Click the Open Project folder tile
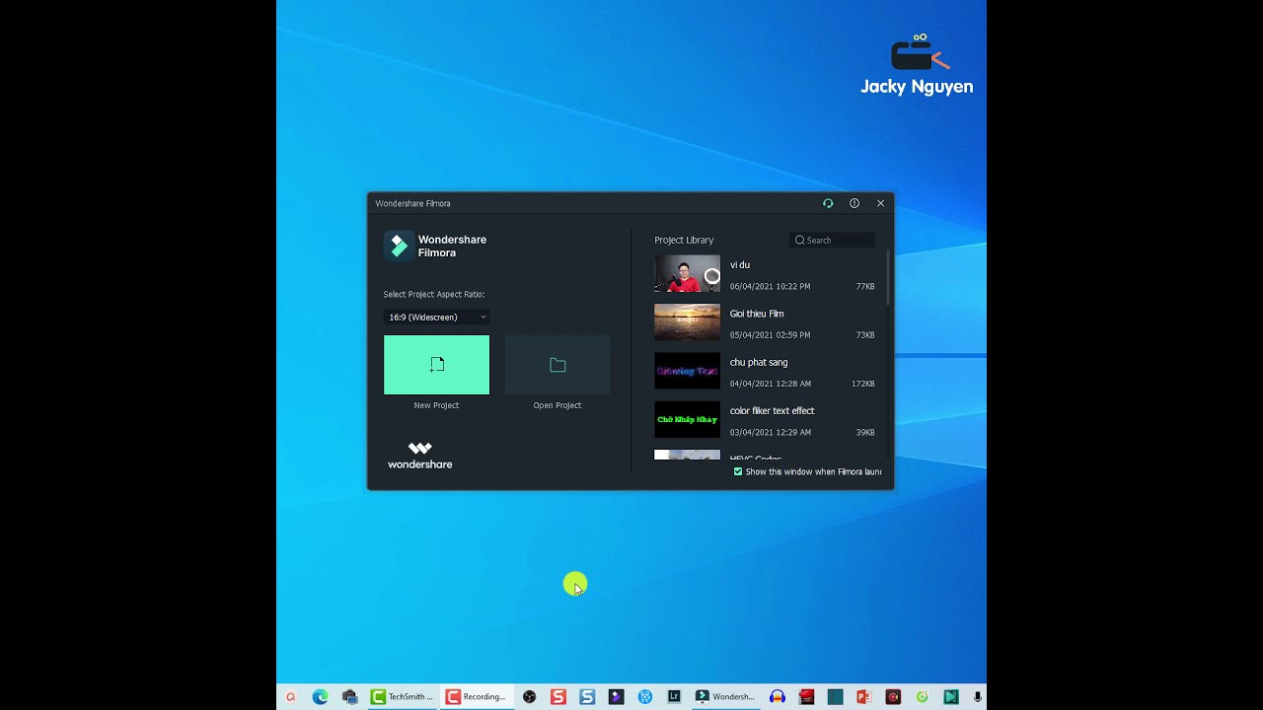 click(x=557, y=365)
